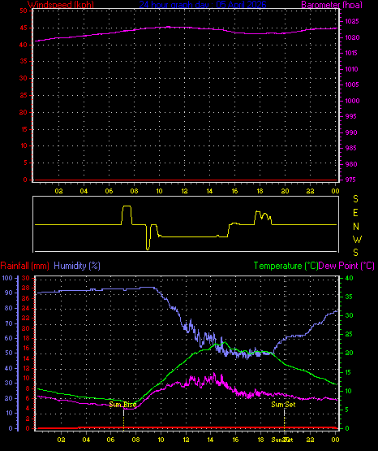Click the 980 value on barometer axis
This screenshot has width=378, height=451.
tap(351, 164)
